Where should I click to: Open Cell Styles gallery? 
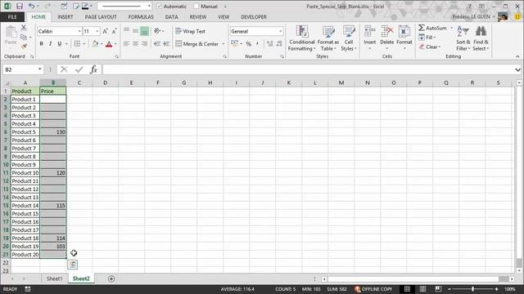click(x=349, y=38)
